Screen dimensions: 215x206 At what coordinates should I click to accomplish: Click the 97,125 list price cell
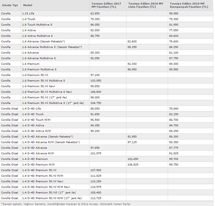point(132,142)
